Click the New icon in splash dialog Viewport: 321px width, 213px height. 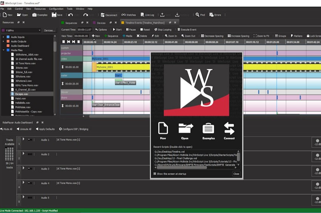[163, 128]
